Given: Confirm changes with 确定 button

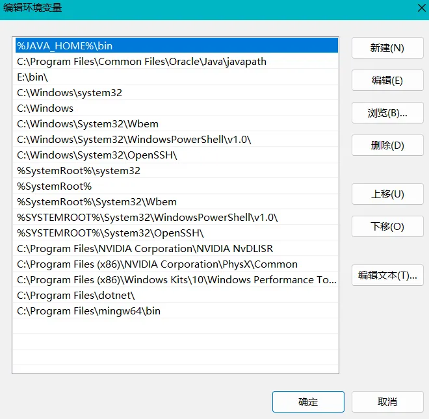Looking at the screenshot, I should click(x=308, y=402).
